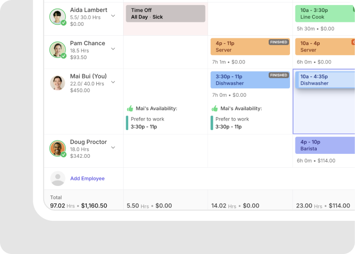Expand Aida Lambert's row options chevron
The width and height of the screenshot is (355, 254).
(x=113, y=16)
